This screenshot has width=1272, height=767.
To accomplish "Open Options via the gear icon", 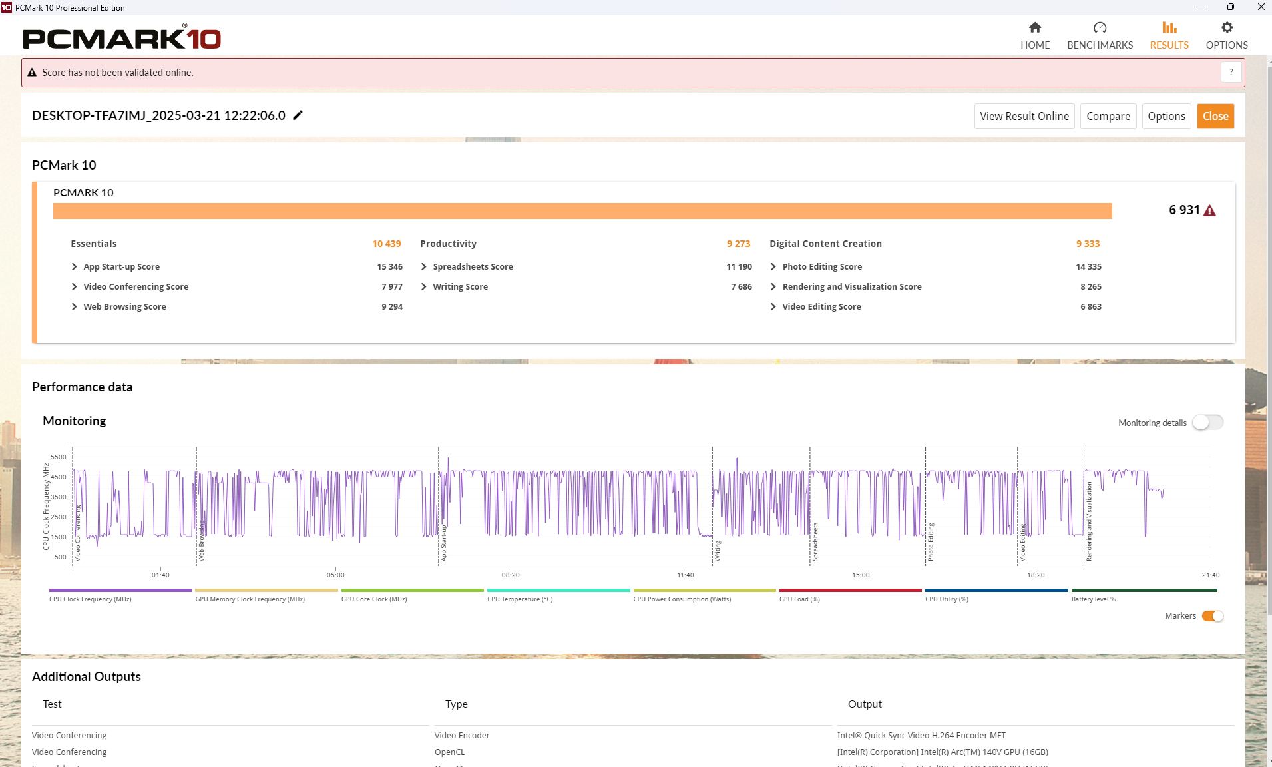I will tap(1226, 27).
